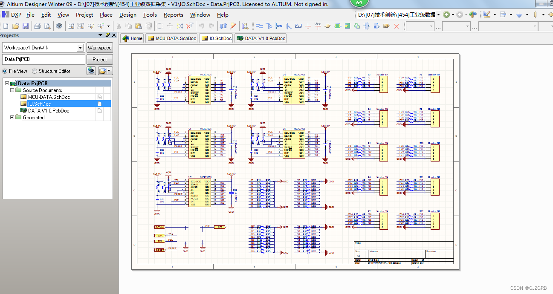Viewport: 553px width, 294px height.
Task: Select the Place Bus tool
Action: (269, 26)
